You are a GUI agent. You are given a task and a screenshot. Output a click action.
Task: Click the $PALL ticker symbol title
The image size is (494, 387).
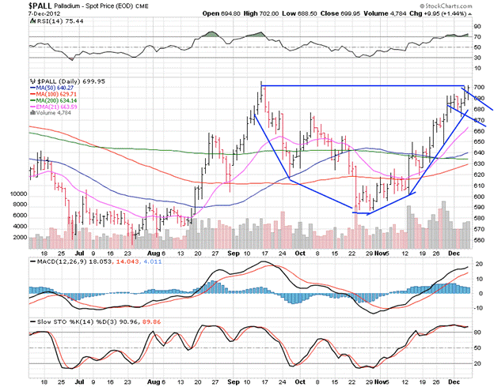click(18, 5)
